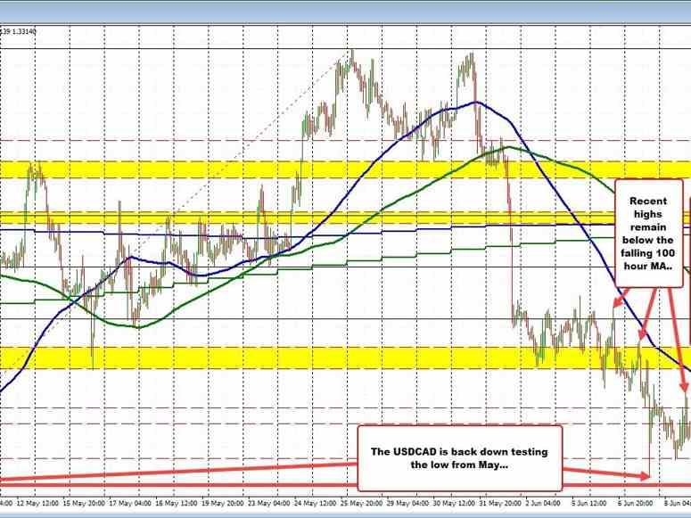Viewport: 691px width, 518px height.
Task: Select the 'Recent highs remain below' annotation text
Action: [648, 234]
